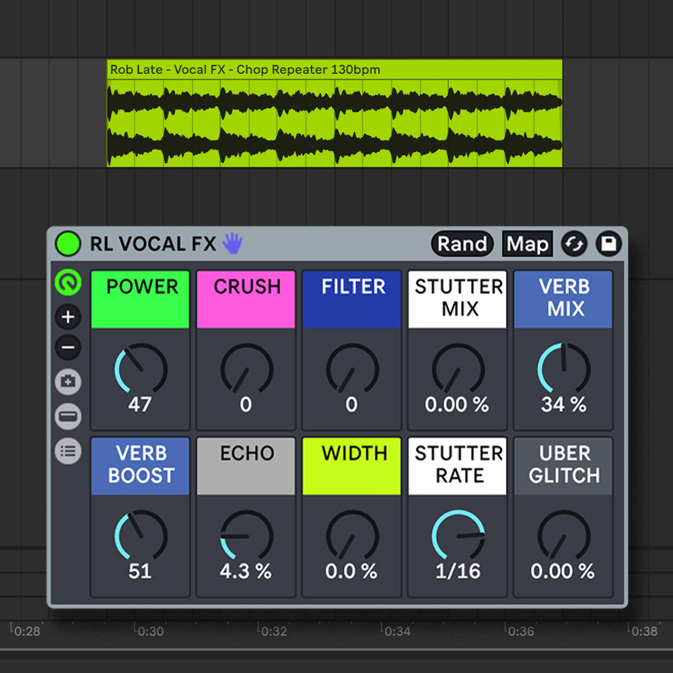The width and height of the screenshot is (673, 673).
Task: Toggle the Map mode button
Action: [x=527, y=244]
